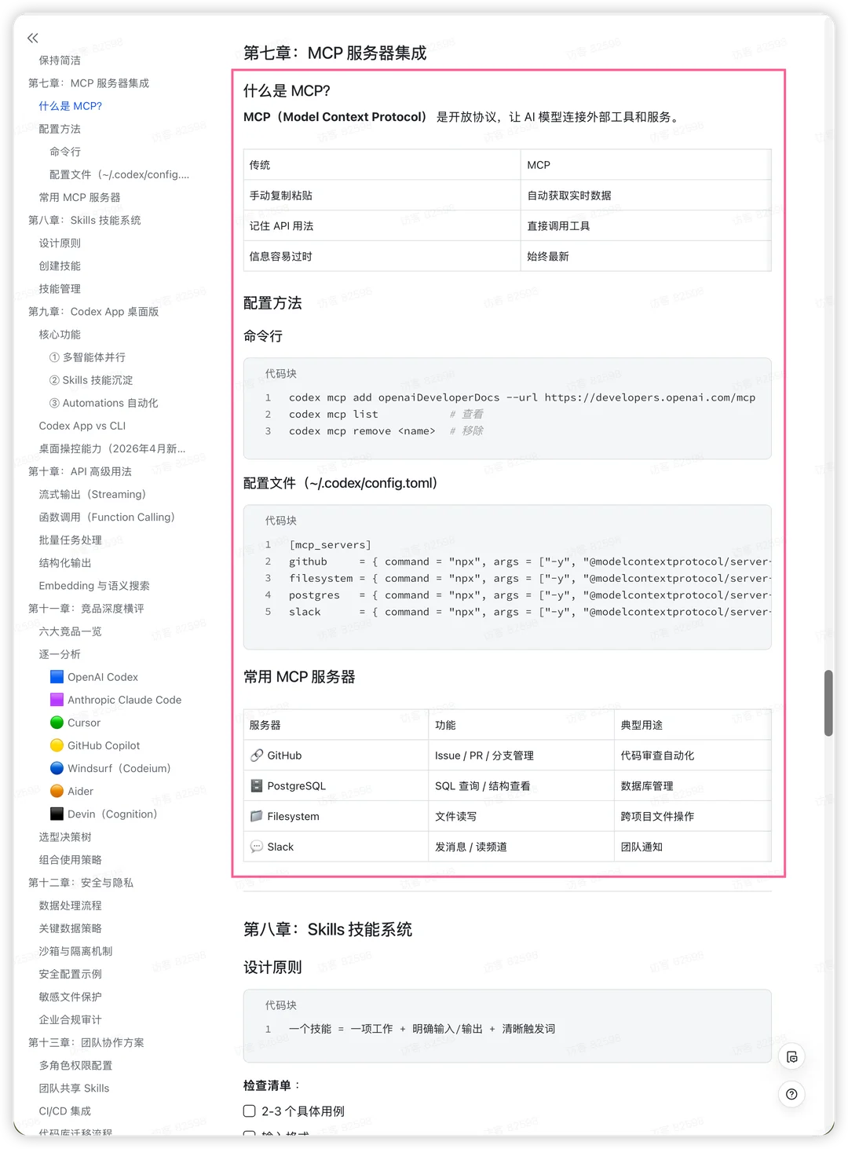This screenshot has height=1149, width=848.
Task: Click the green circle beside Cursor
Action: click(57, 723)
